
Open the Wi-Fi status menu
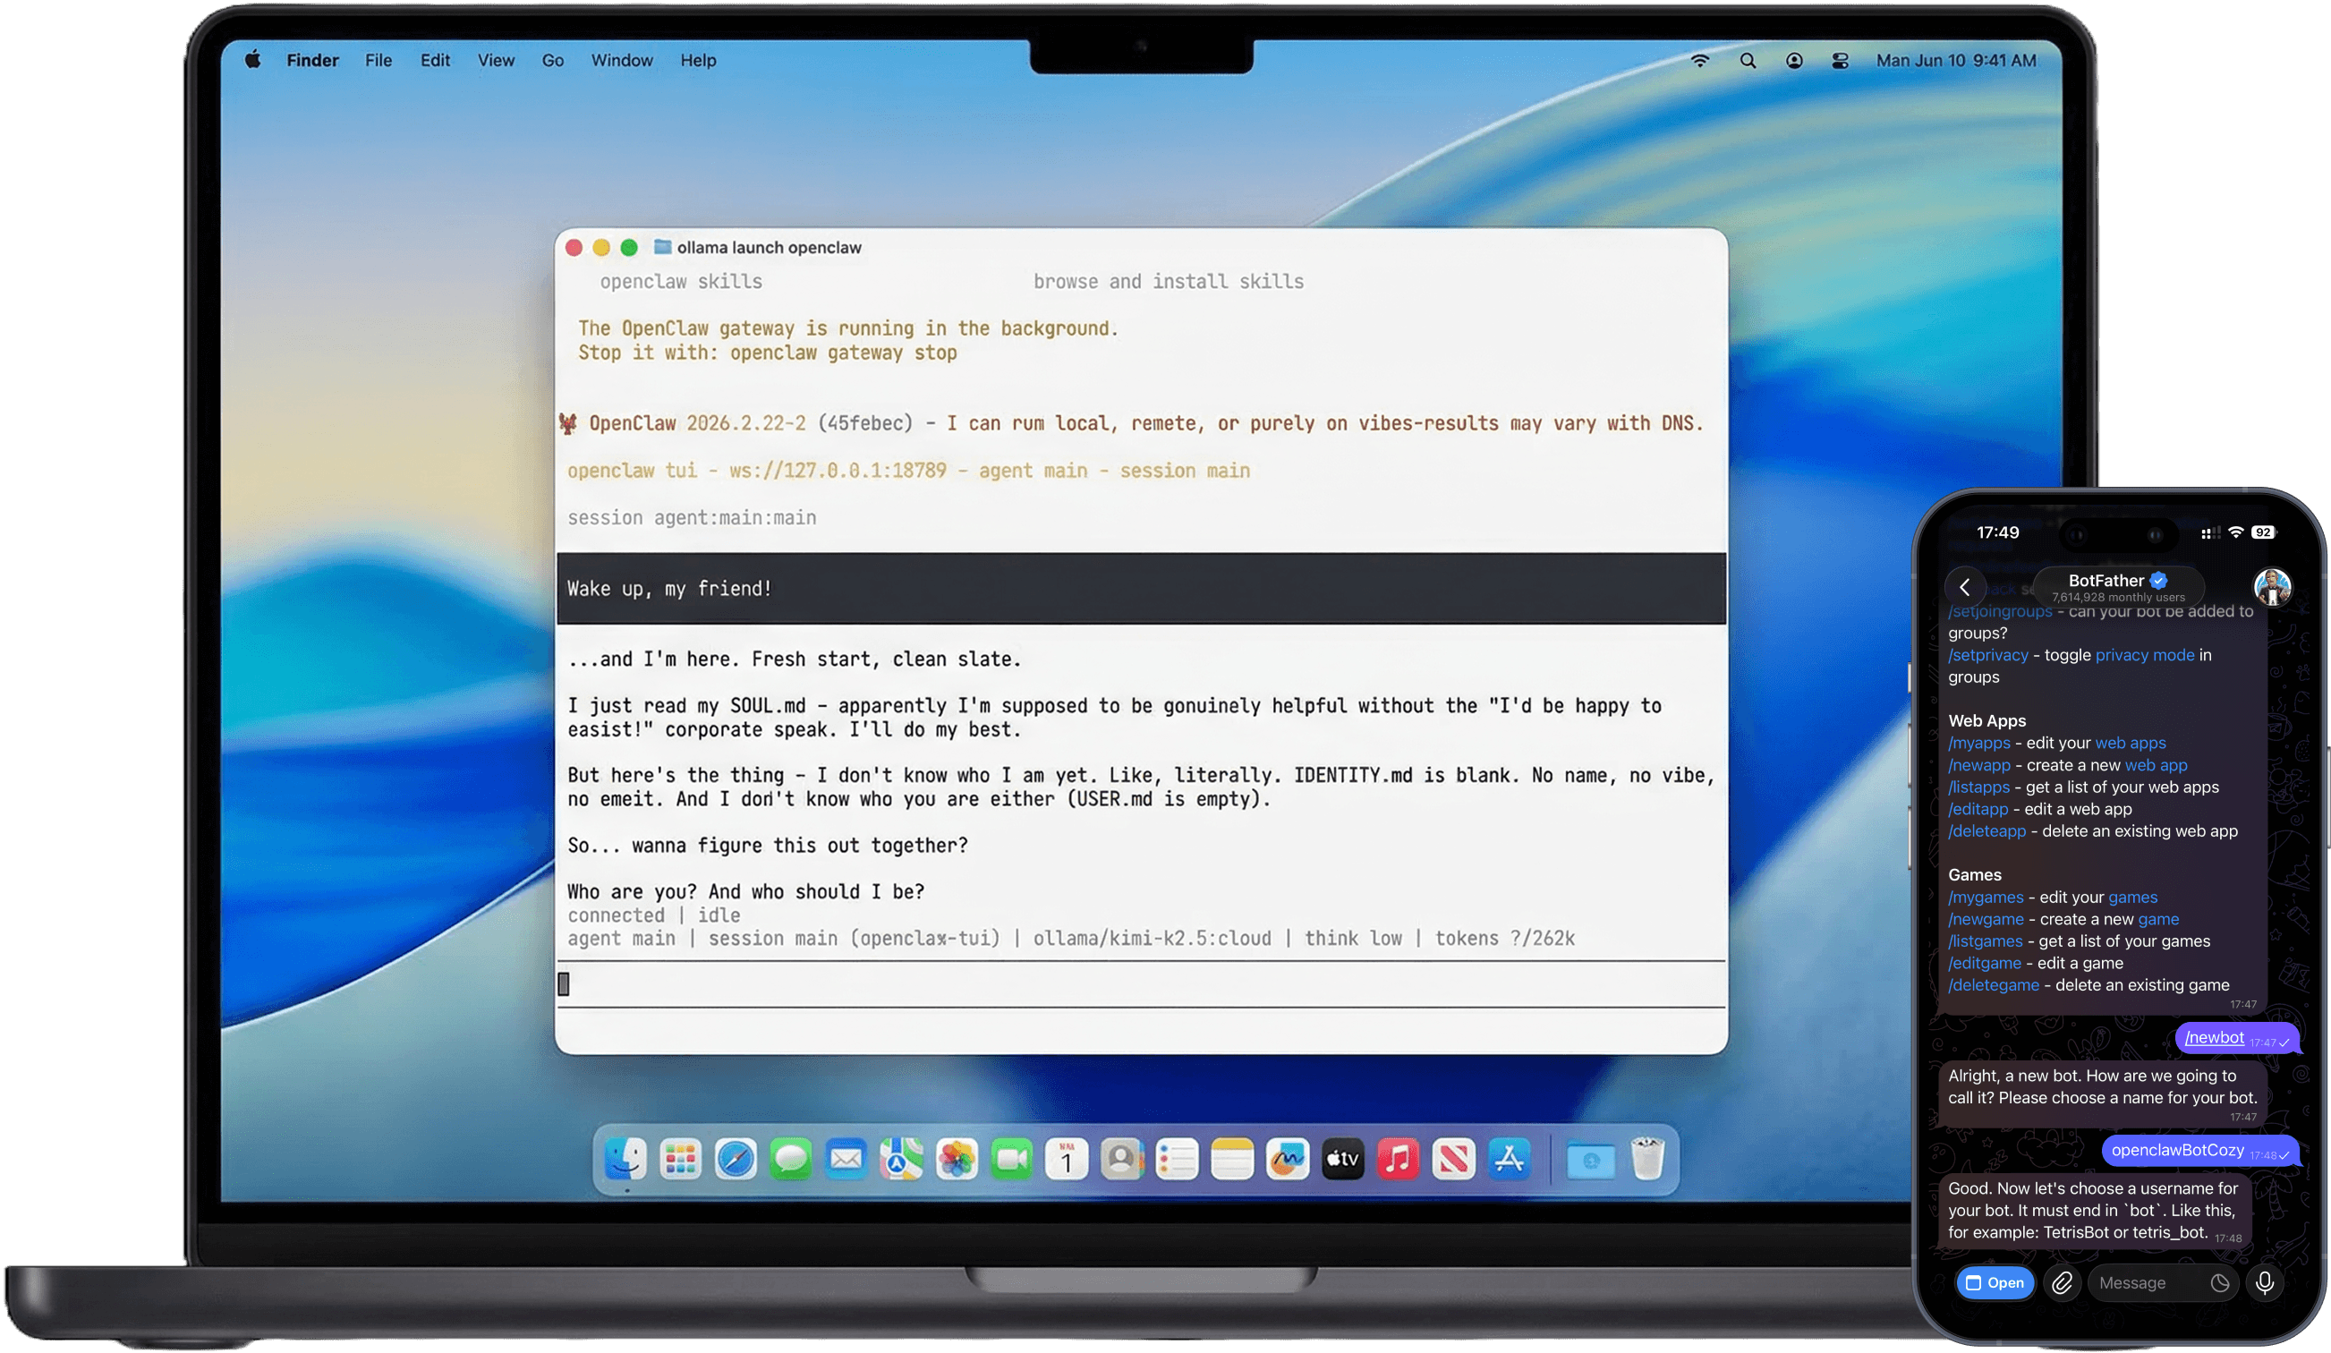[1700, 60]
